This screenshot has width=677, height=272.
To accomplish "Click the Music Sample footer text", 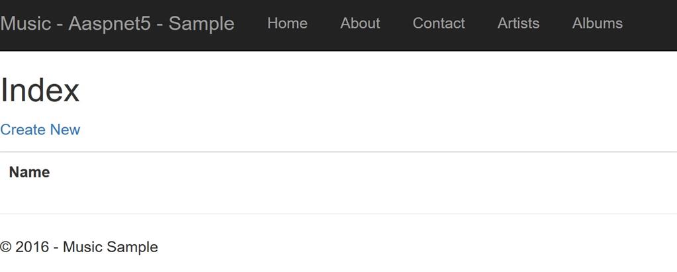I will 110,248.
